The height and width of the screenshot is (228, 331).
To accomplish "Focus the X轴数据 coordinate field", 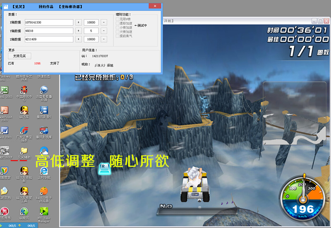I will [x=49, y=22].
